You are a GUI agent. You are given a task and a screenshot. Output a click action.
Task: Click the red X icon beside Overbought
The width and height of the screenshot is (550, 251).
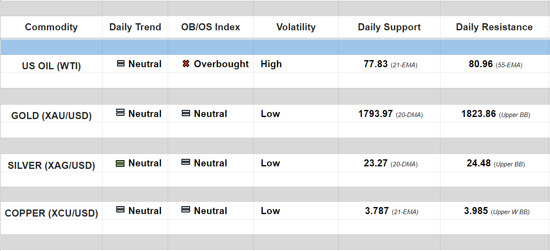click(x=186, y=64)
